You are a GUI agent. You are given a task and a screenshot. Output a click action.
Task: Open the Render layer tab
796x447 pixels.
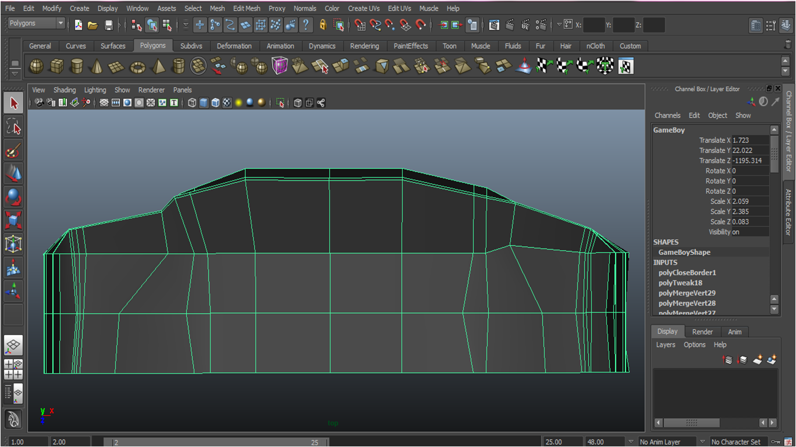point(702,332)
